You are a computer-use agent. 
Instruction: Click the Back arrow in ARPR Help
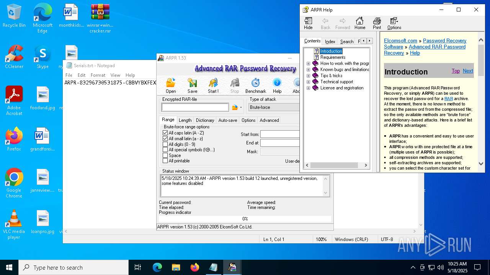tap(325, 23)
